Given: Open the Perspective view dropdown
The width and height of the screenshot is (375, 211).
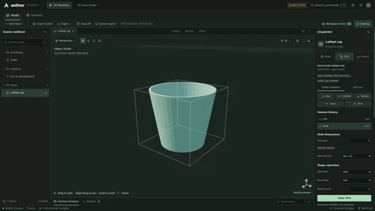Looking at the screenshot, I should [66, 40].
